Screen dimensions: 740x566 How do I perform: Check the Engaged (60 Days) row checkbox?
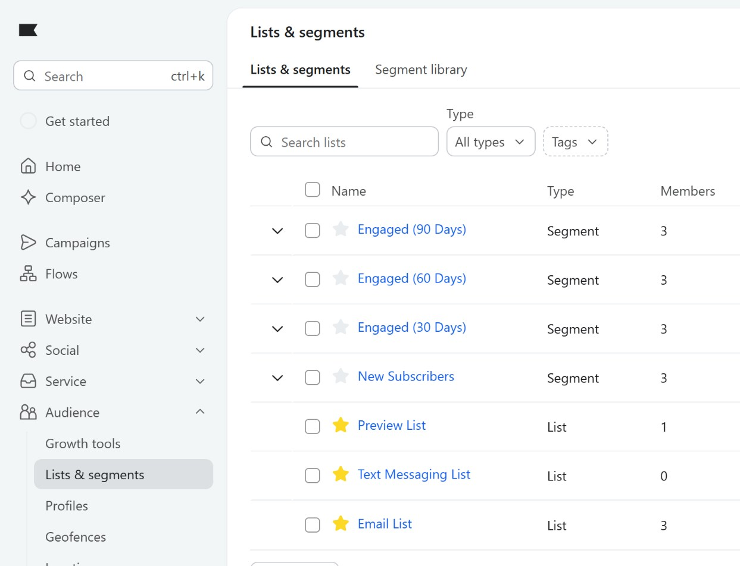tap(313, 279)
